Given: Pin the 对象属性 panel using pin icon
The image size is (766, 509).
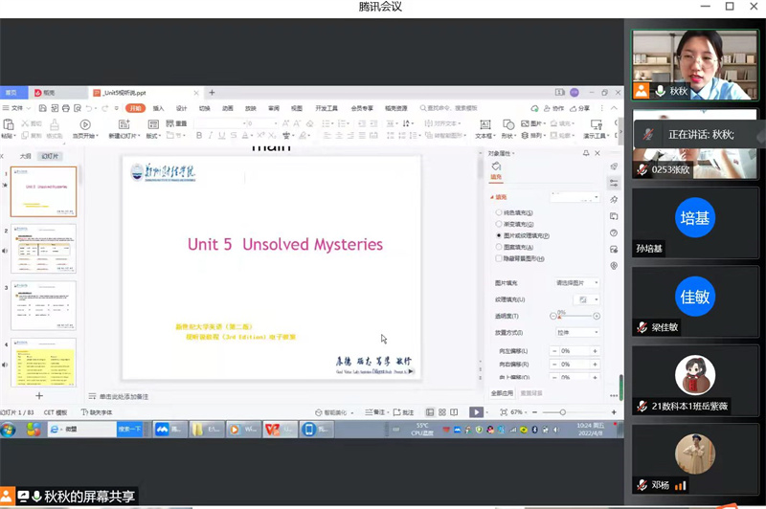Looking at the screenshot, I should point(588,153).
